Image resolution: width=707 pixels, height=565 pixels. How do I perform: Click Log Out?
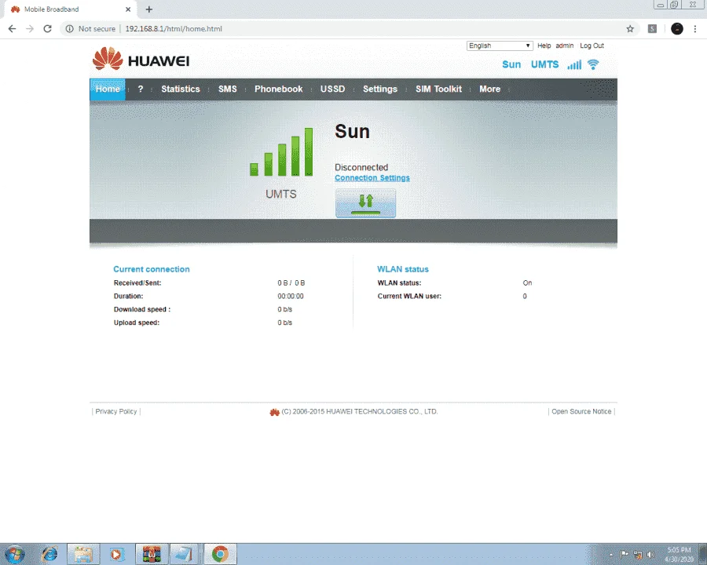(x=592, y=46)
